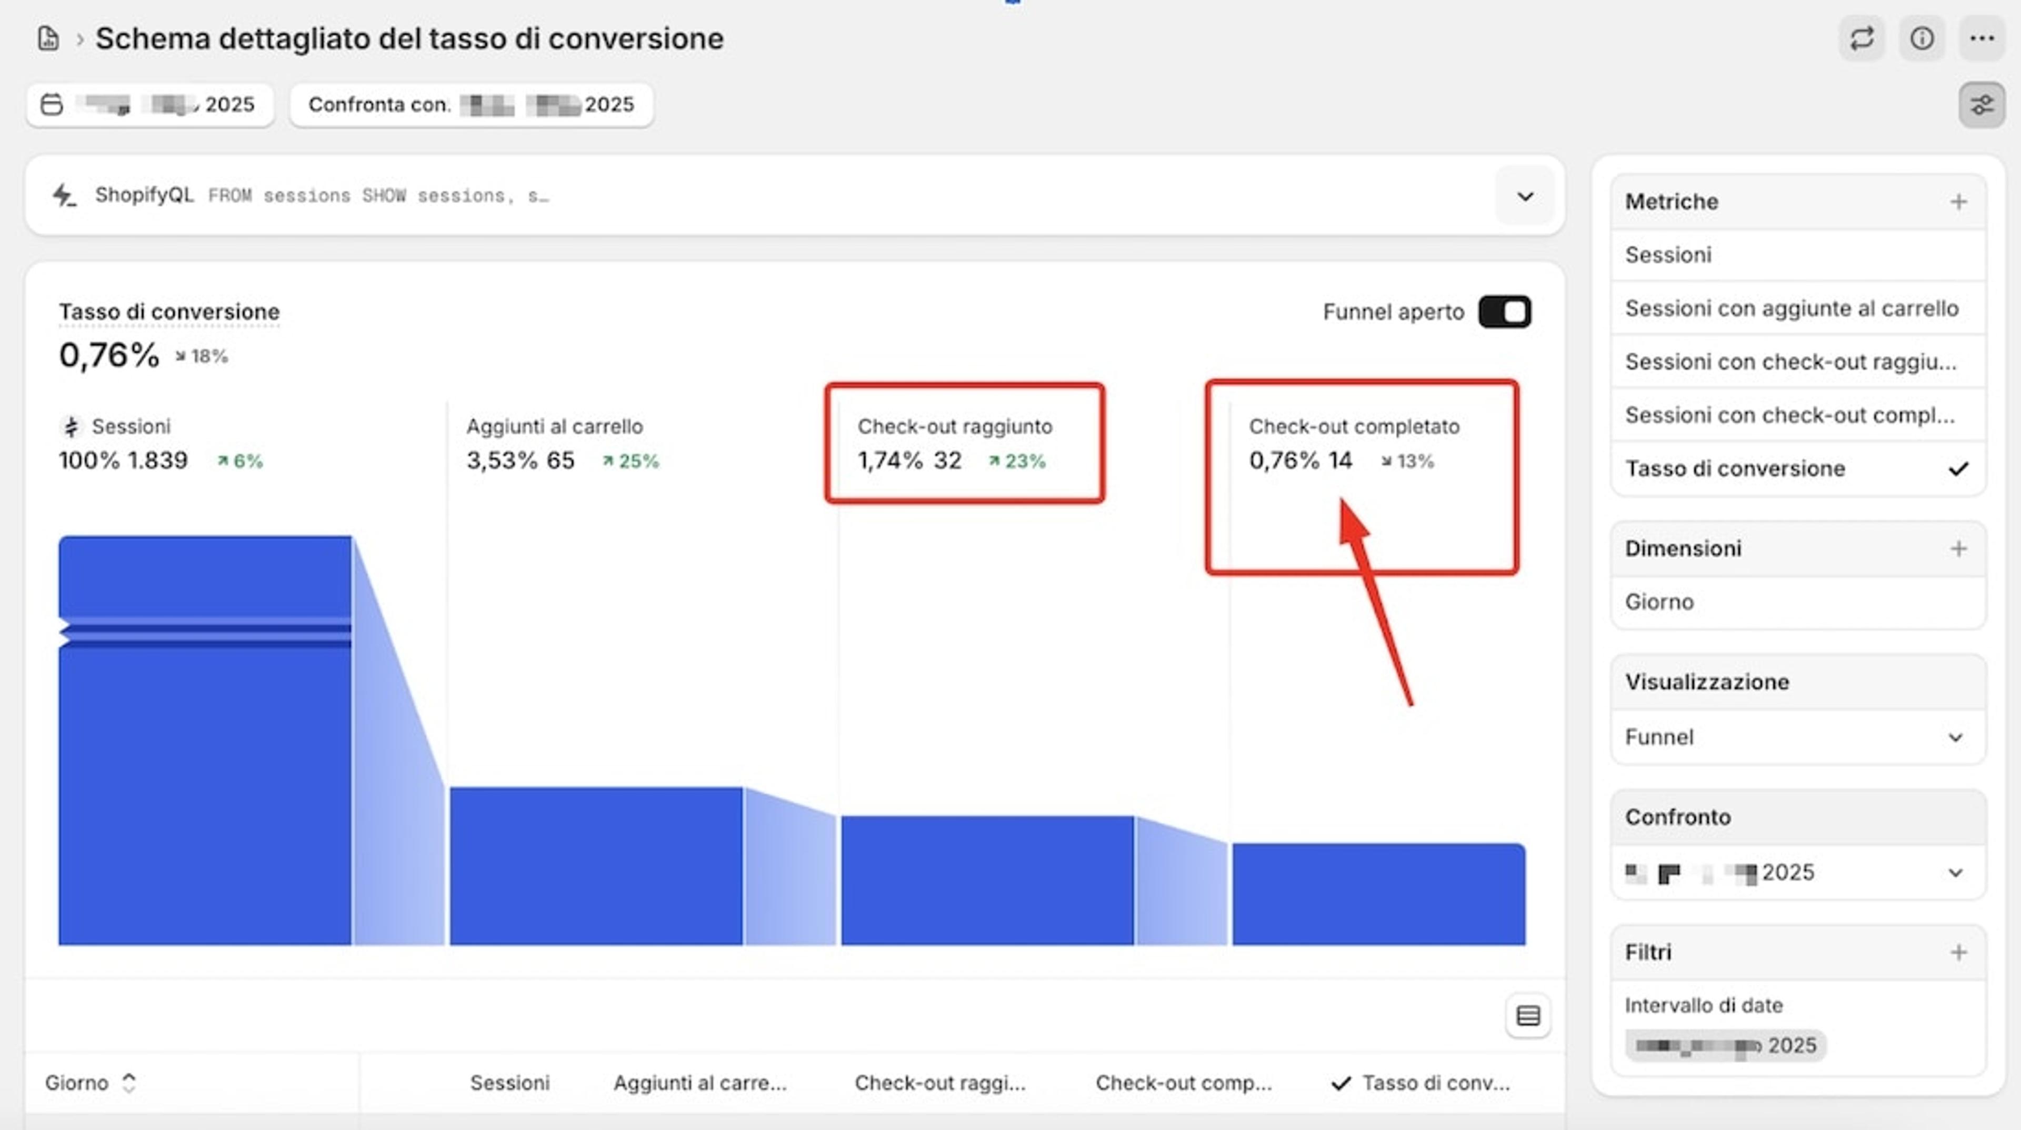Add a metric with Metriche plus icon
The width and height of the screenshot is (2021, 1130).
1958,202
